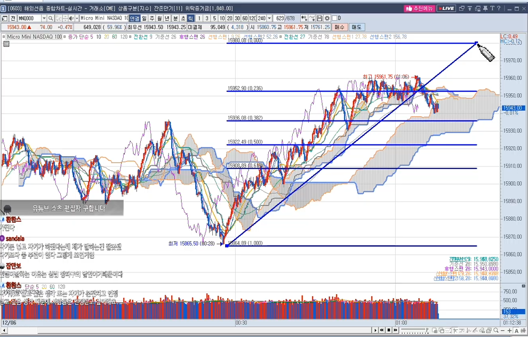The height and width of the screenshot is (337, 528).
Task: Stop the chart replay
Action: [x=389, y=330]
